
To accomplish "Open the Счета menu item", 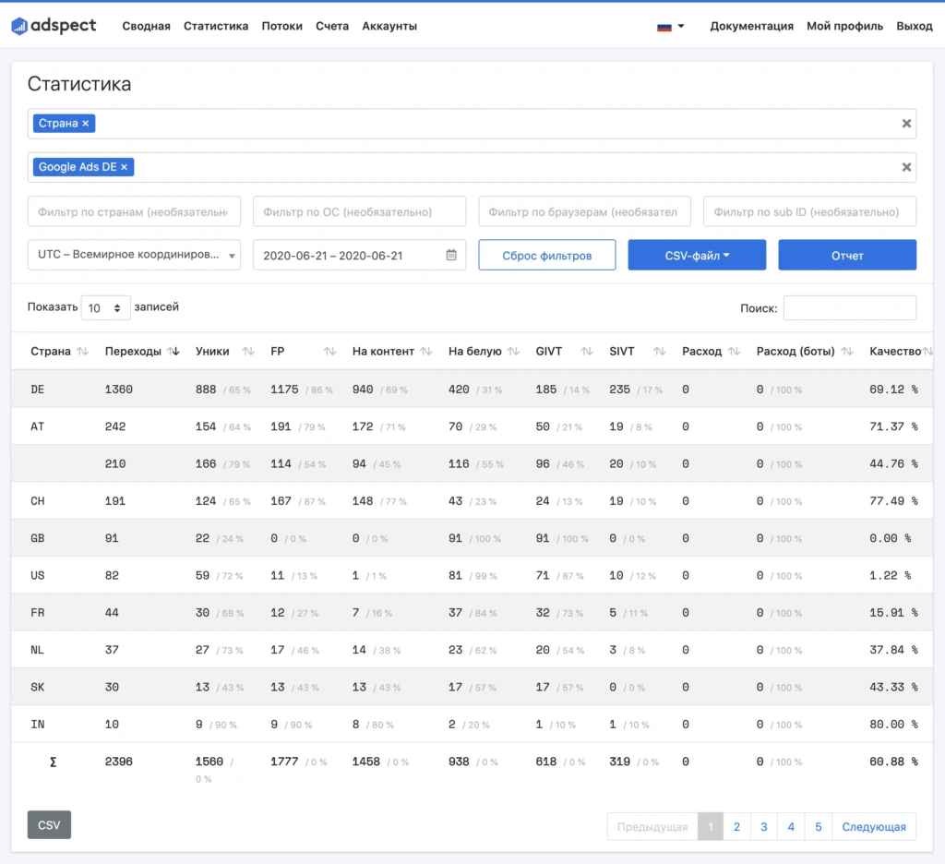I will pyautogui.click(x=332, y=26).
